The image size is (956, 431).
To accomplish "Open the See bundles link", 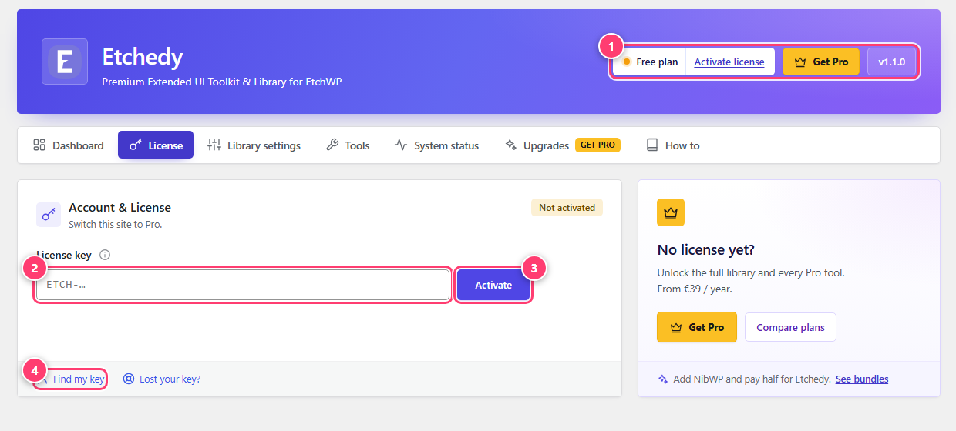I will point(862,379).
